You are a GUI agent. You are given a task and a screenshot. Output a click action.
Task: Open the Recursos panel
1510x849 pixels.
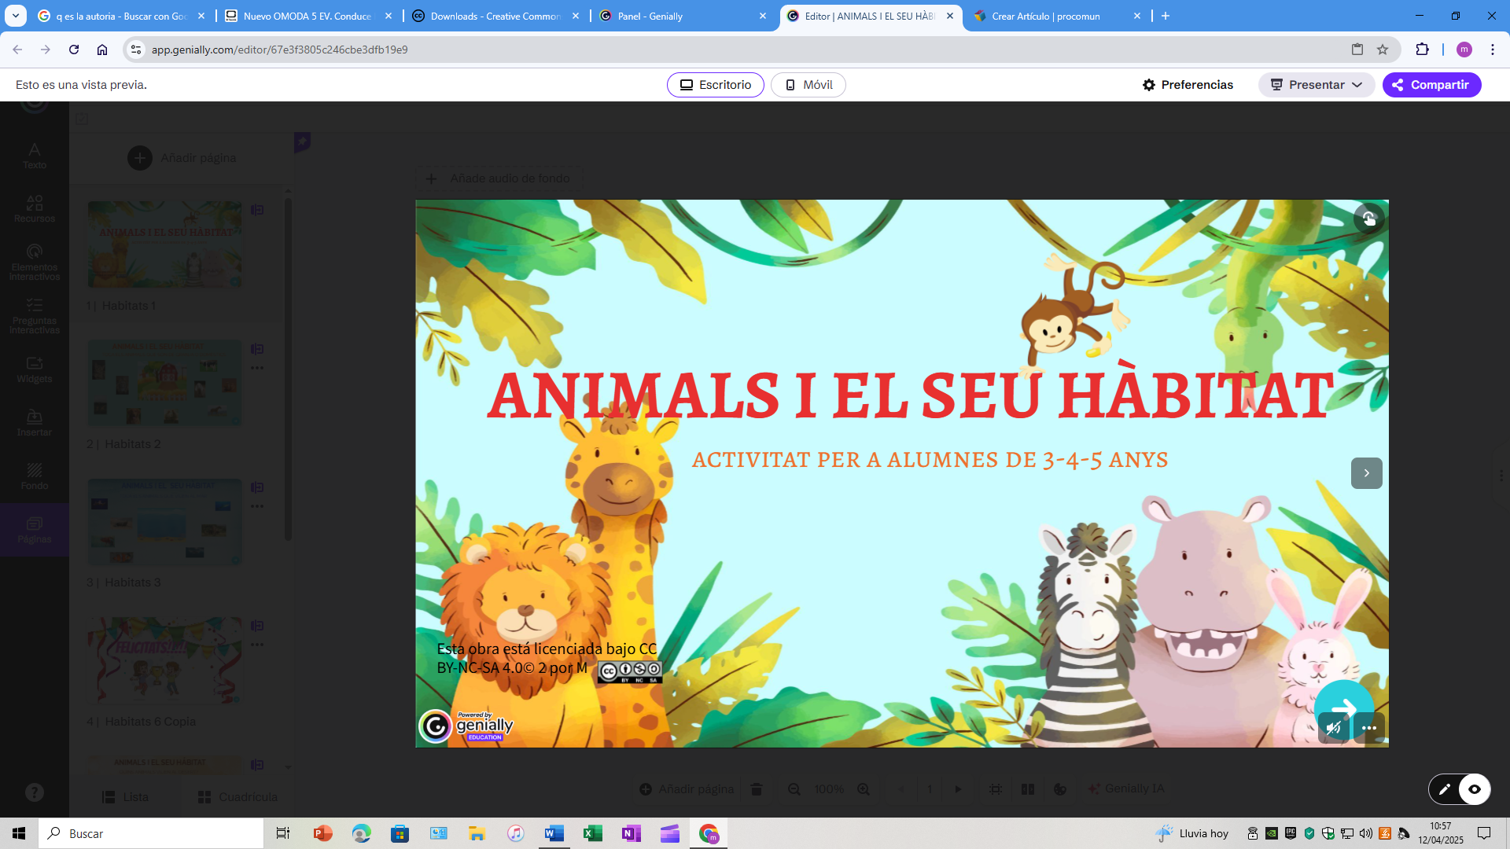(x=35, y=207)
